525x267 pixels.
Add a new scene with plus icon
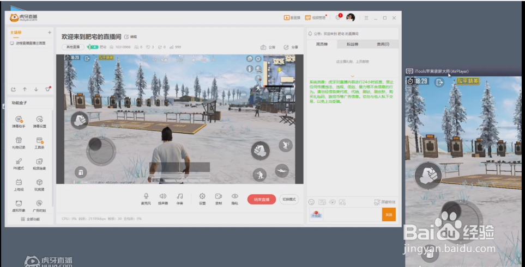click(x=50, y=33)
